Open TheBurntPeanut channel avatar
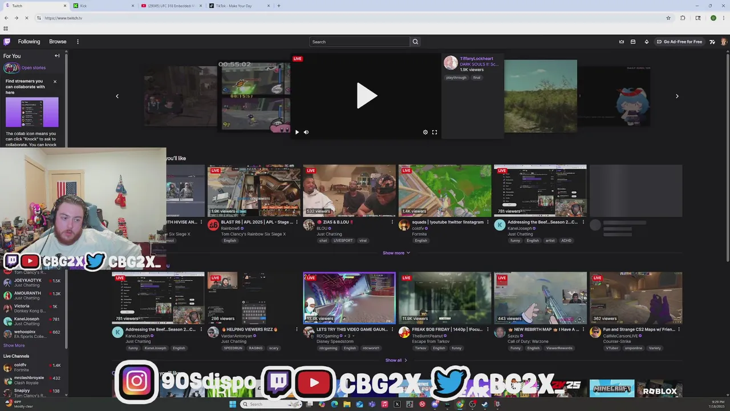Viewport: 730px width, 411px height. click(x=404, y=332)
